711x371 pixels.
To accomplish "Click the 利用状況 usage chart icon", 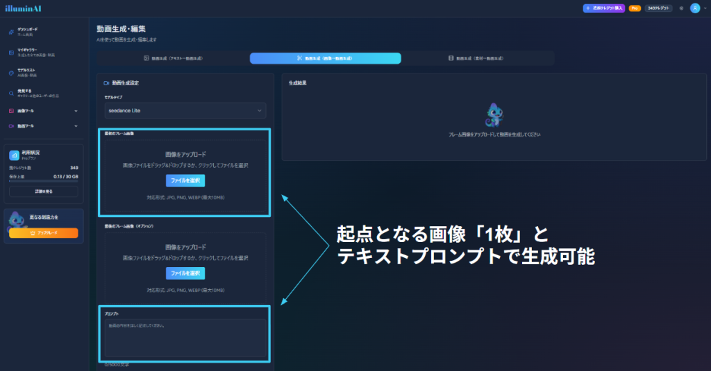I will [x=14, y=155].
